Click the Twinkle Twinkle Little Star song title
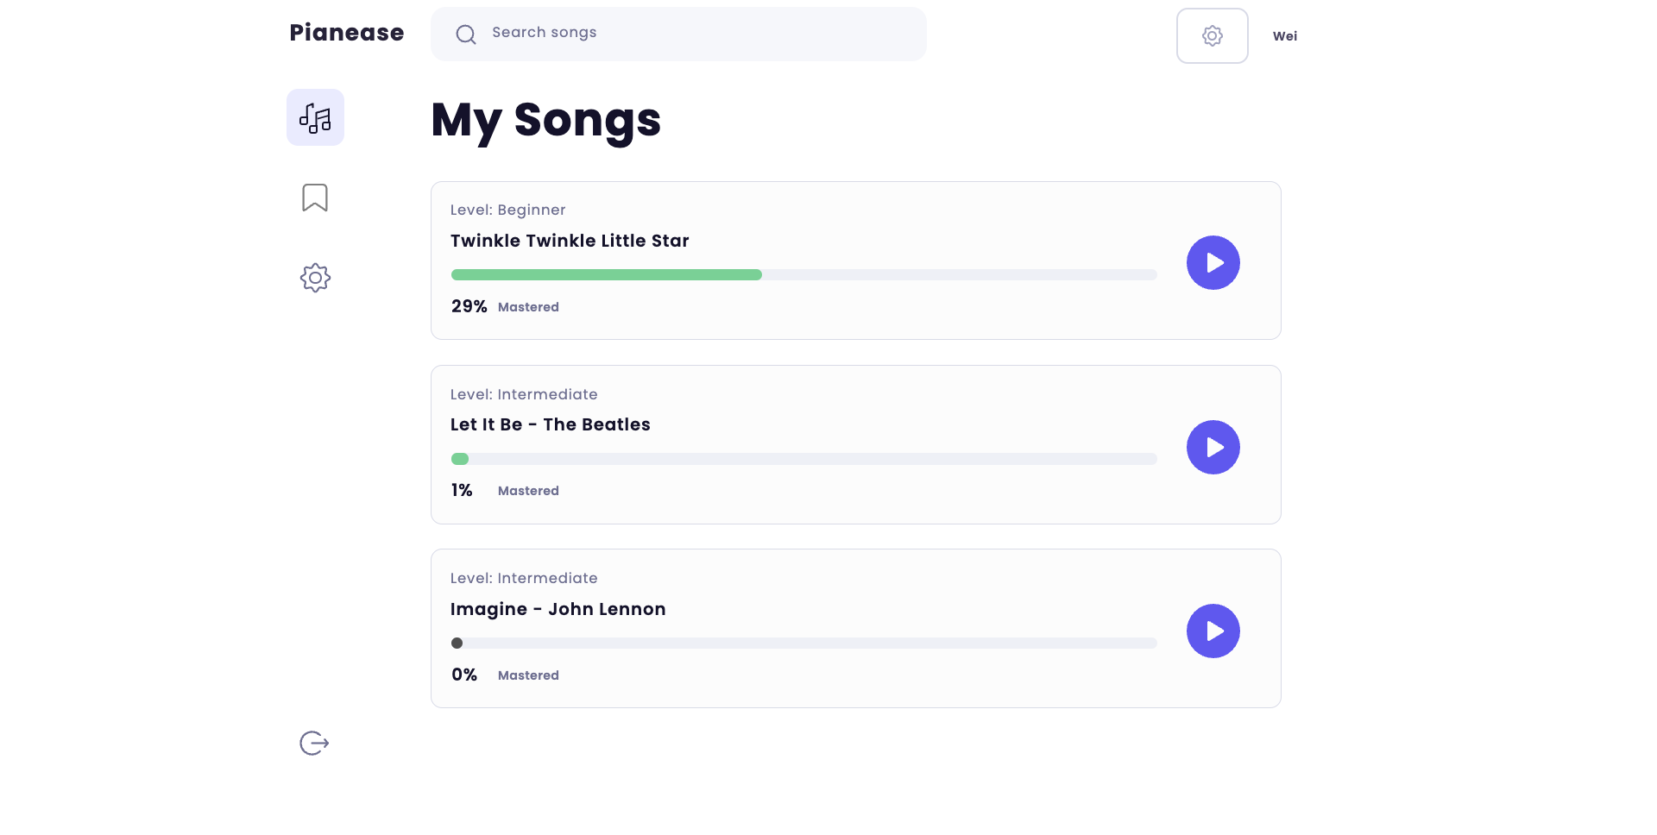Image resolution: width=1657 pixels, height=835 pixels. (570, 241)
